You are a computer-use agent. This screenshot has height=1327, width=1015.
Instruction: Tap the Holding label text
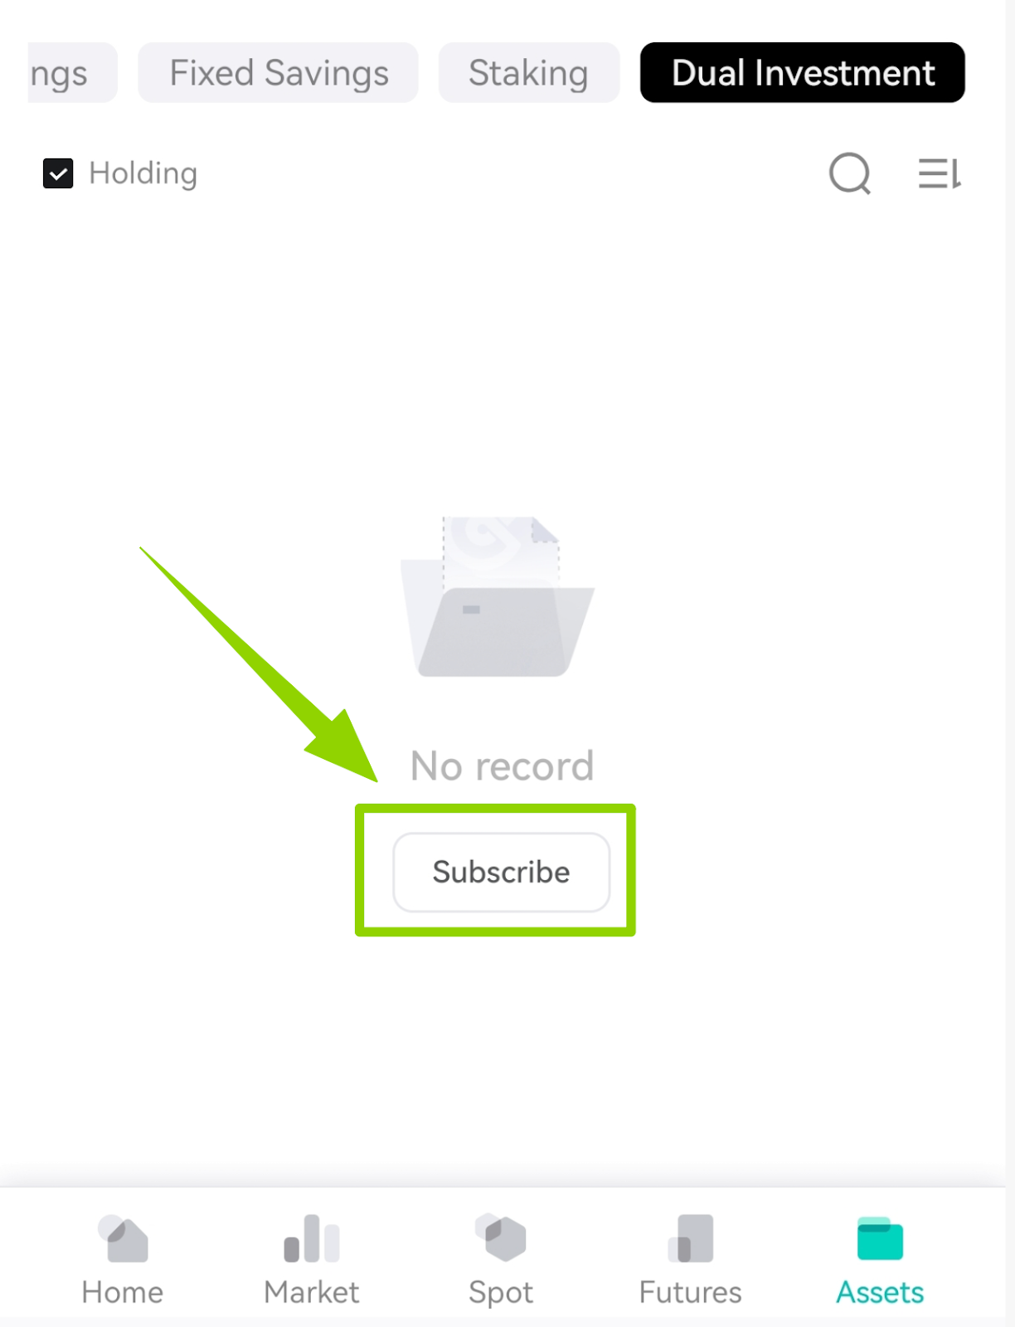(x=143, y=173)
